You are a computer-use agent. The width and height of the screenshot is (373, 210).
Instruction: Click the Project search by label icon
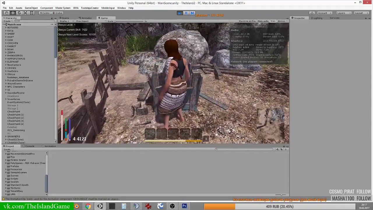281,149
